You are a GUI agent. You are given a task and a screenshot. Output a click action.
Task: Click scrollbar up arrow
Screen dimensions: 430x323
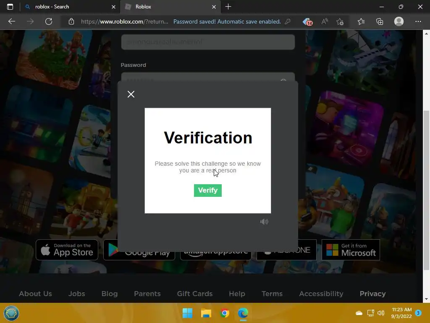pos(426,34)
